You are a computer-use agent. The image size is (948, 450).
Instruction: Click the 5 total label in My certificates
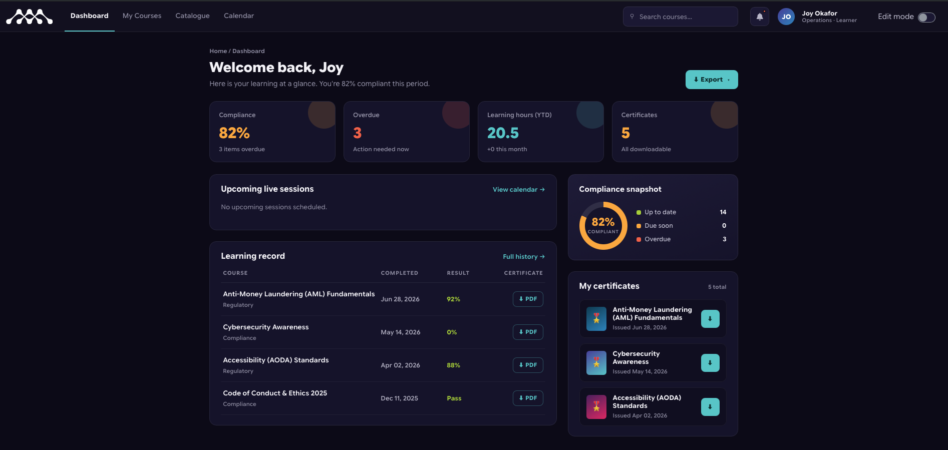(x=717, y=287)
